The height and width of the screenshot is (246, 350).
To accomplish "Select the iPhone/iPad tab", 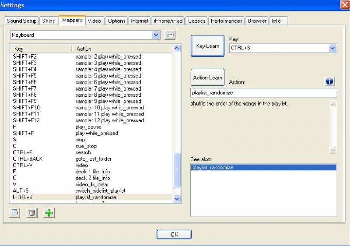I will click(x=168, y=21).
